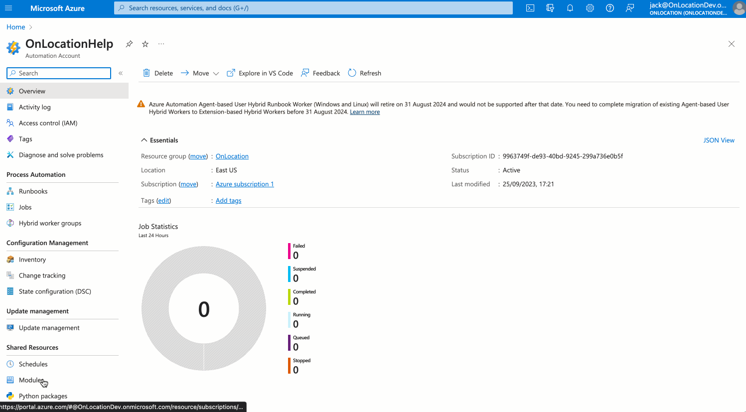Open Tags in sidebar
This screenshot has height=412, width=746.
tap(64, 139)
